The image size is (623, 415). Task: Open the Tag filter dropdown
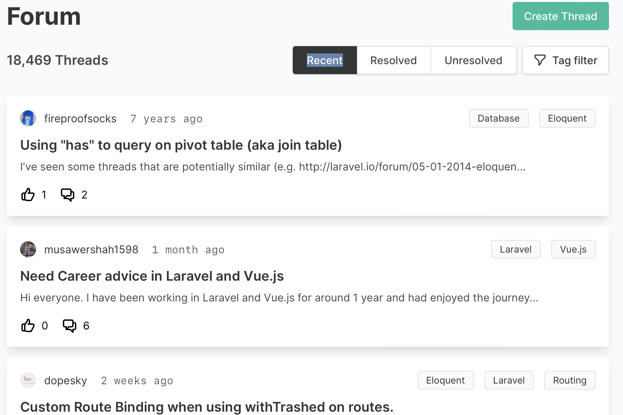565,60
